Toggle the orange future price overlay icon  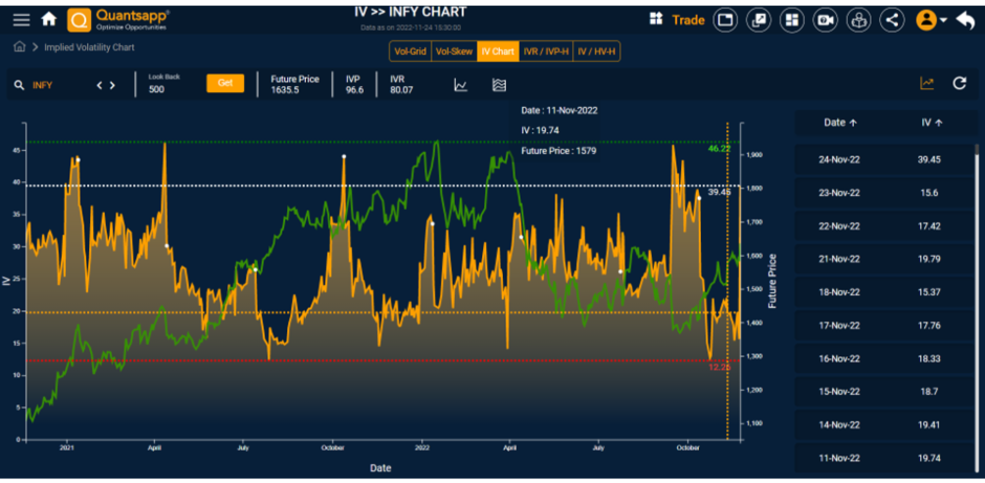927,84
